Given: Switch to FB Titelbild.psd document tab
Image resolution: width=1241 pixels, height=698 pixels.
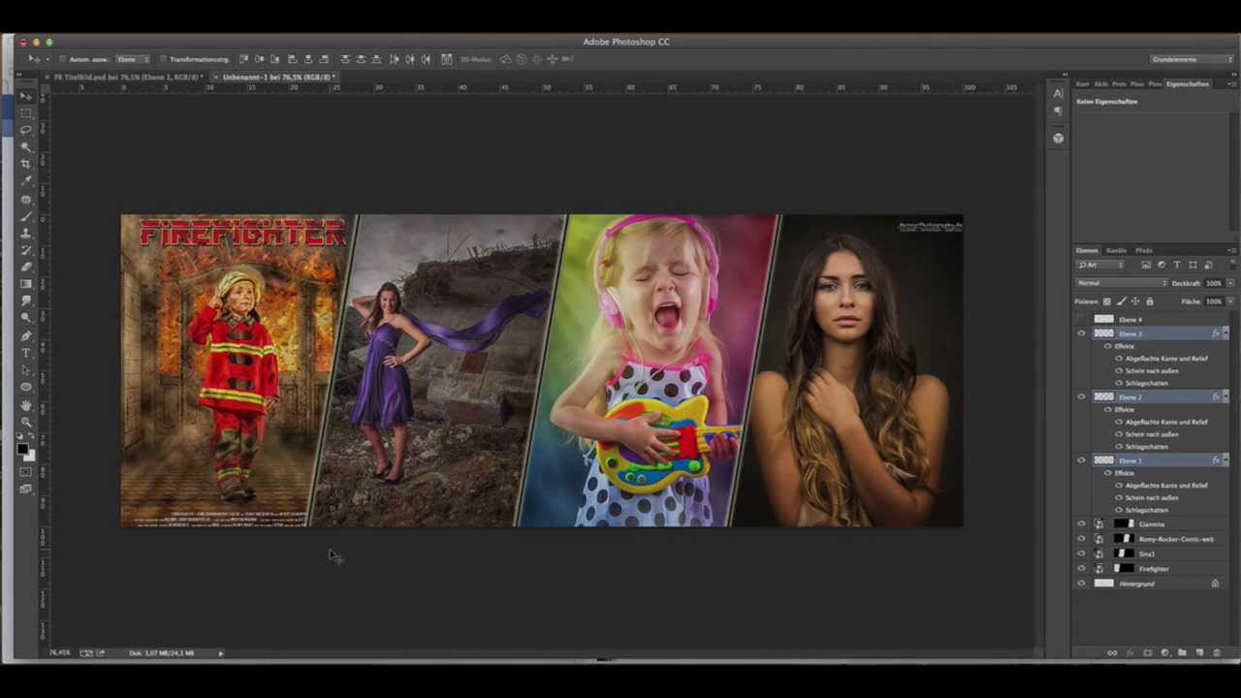Looking at the screenshot, I should click(127, 77).
